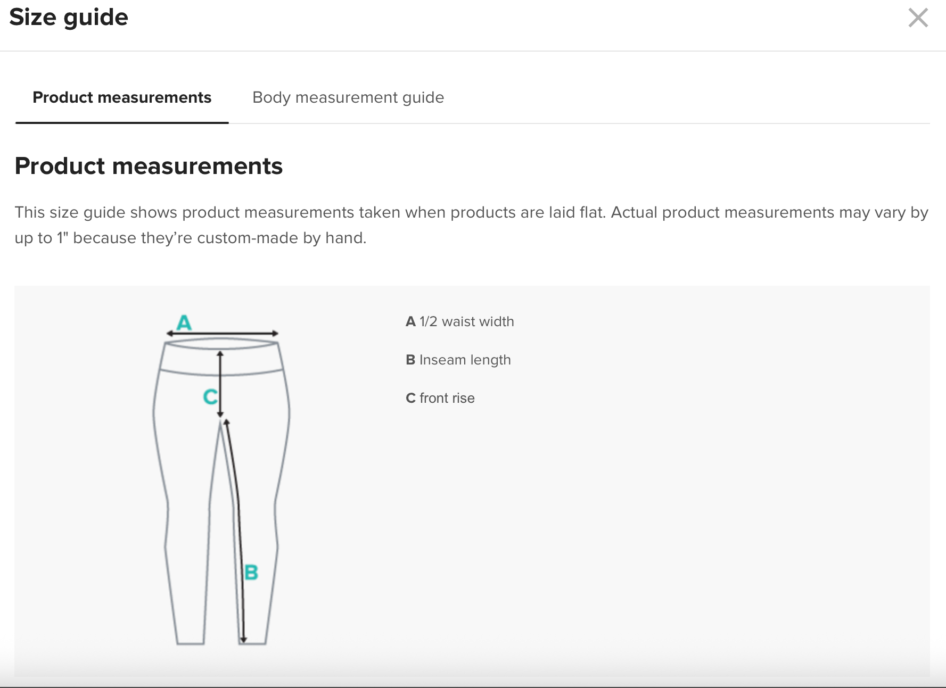Select the 'Inseam length' legend entry
This screenshot has width=946, height=688.
pos(458,360)
